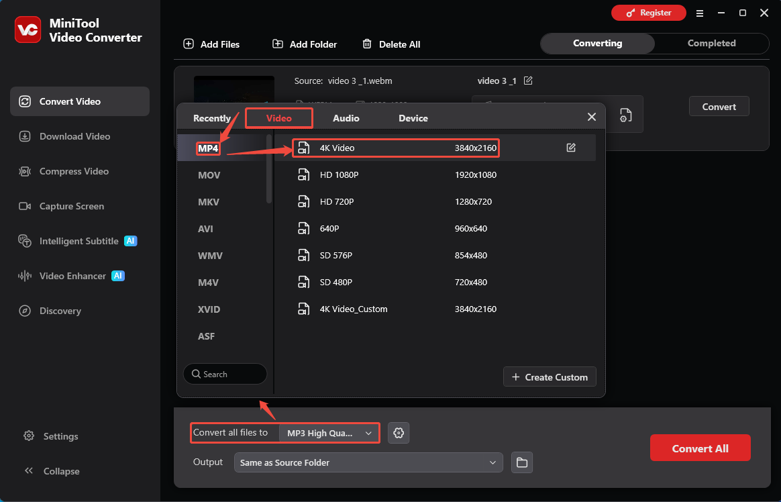Choose the 640P 960x640 preset
This screenshot has height=502, width=781.
(435, 228)
